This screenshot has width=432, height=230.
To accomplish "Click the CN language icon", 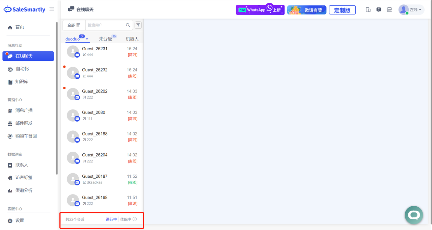I will point(389,10).
